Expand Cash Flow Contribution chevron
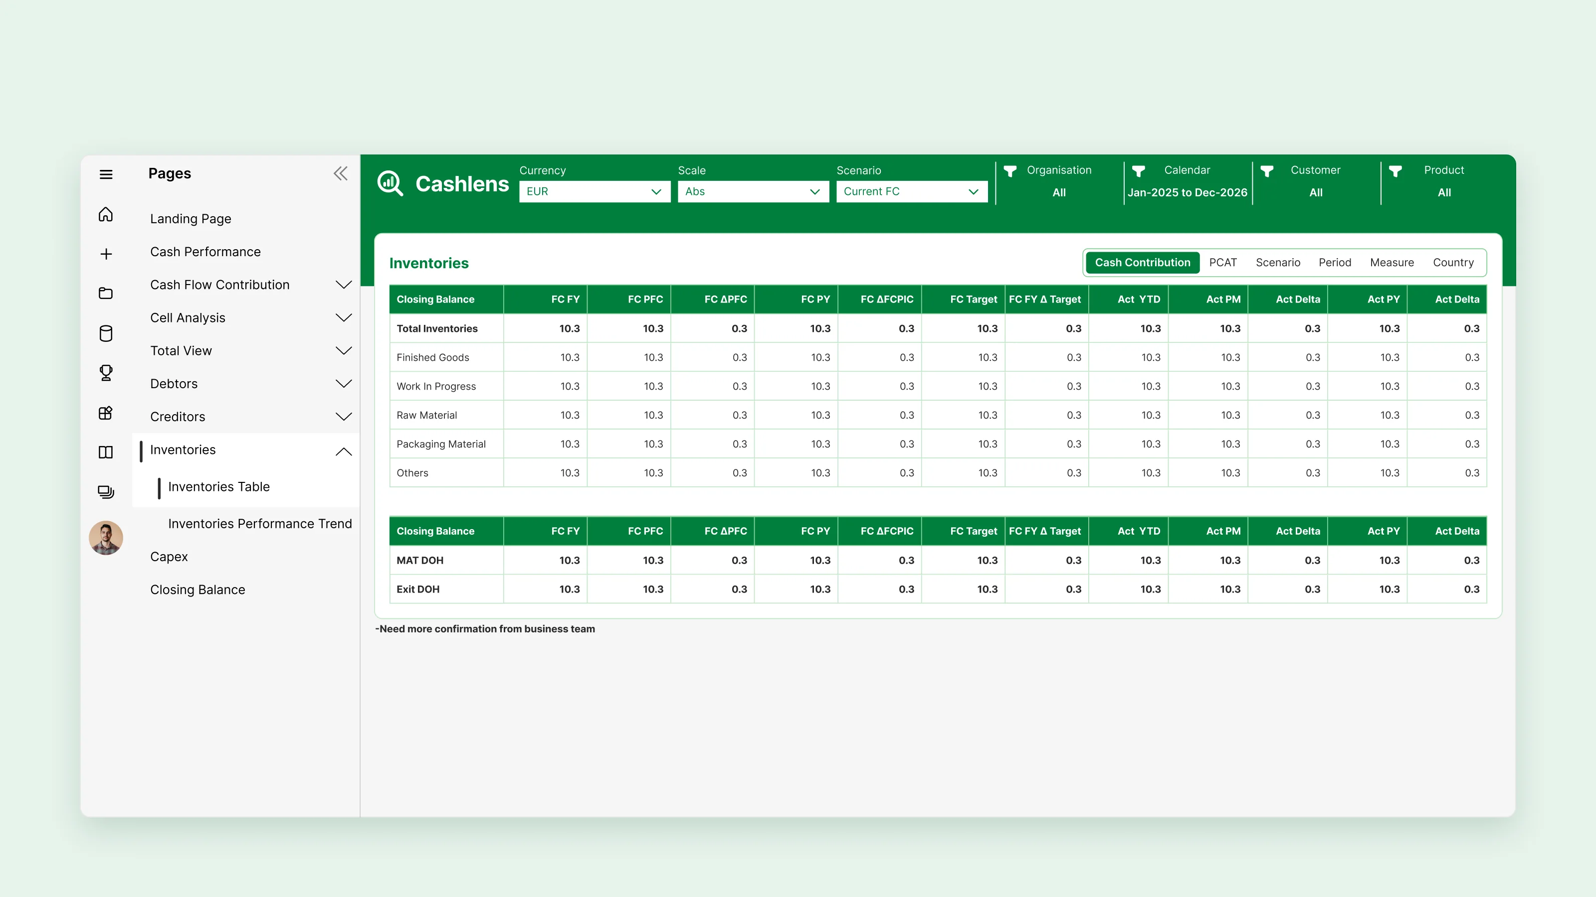The width and height of the screenshot is (1596, 897). coord(343,285)
